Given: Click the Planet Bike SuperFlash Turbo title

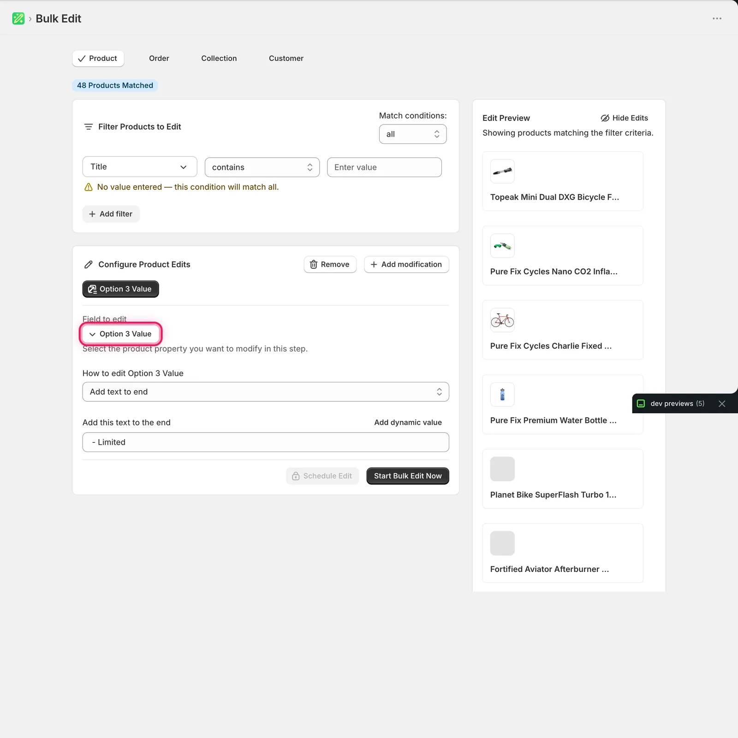Looking at the screenshot, I should coord(553,495).
